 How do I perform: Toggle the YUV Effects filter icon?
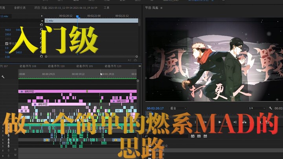coord(205,136)
